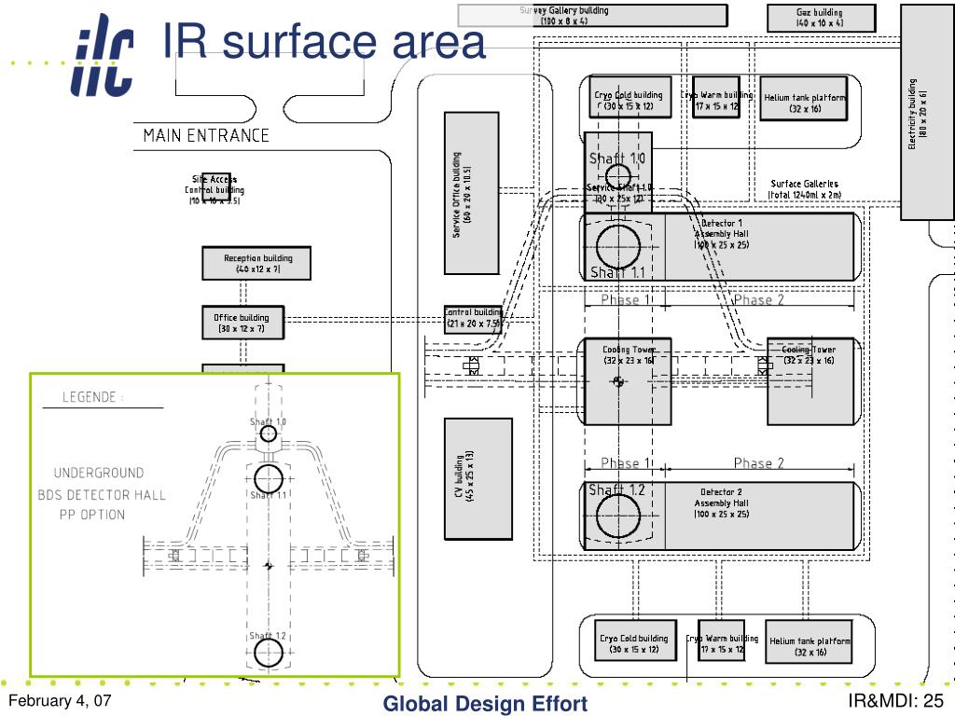Screen dimensions: 955x716
Task: Select the "February 4, 07" date
Action: tap(61, 701)
